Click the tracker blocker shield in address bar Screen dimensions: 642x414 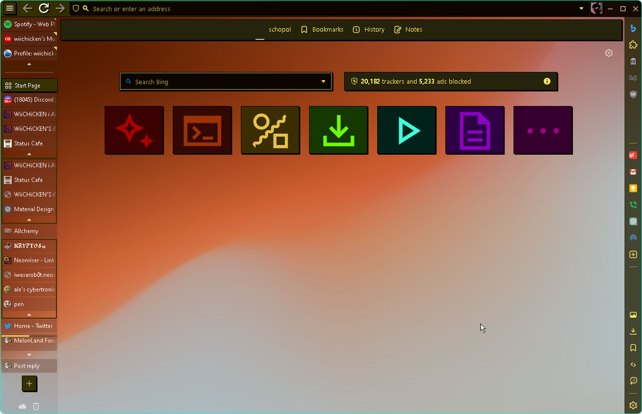tap(75, 9)
